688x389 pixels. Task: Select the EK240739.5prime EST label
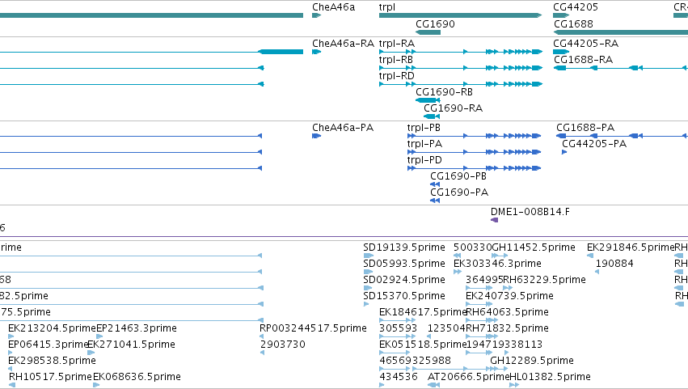[509, 296]
